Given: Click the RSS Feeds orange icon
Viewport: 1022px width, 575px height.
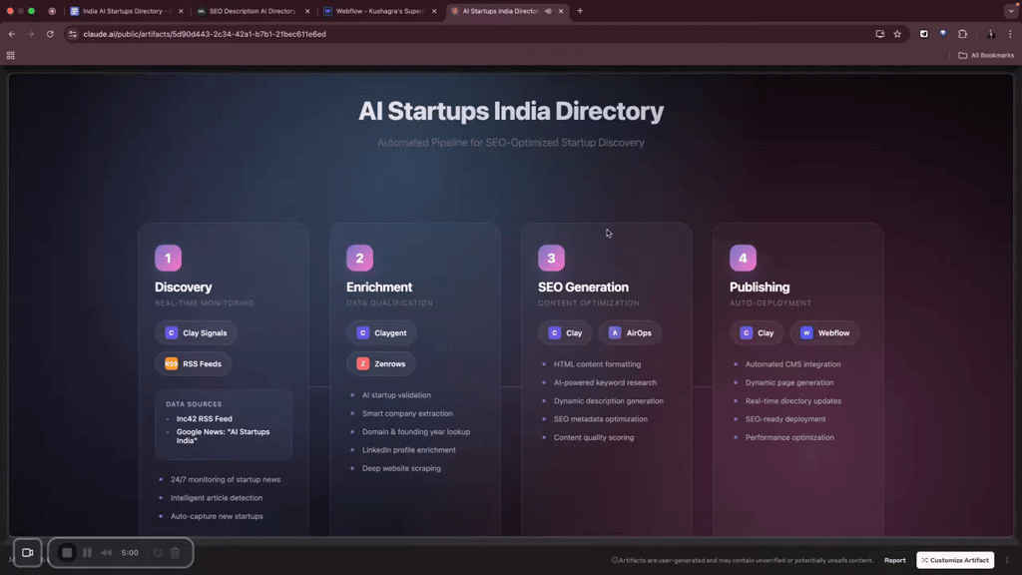Looking at the screenshot, I should coord(172,364).
